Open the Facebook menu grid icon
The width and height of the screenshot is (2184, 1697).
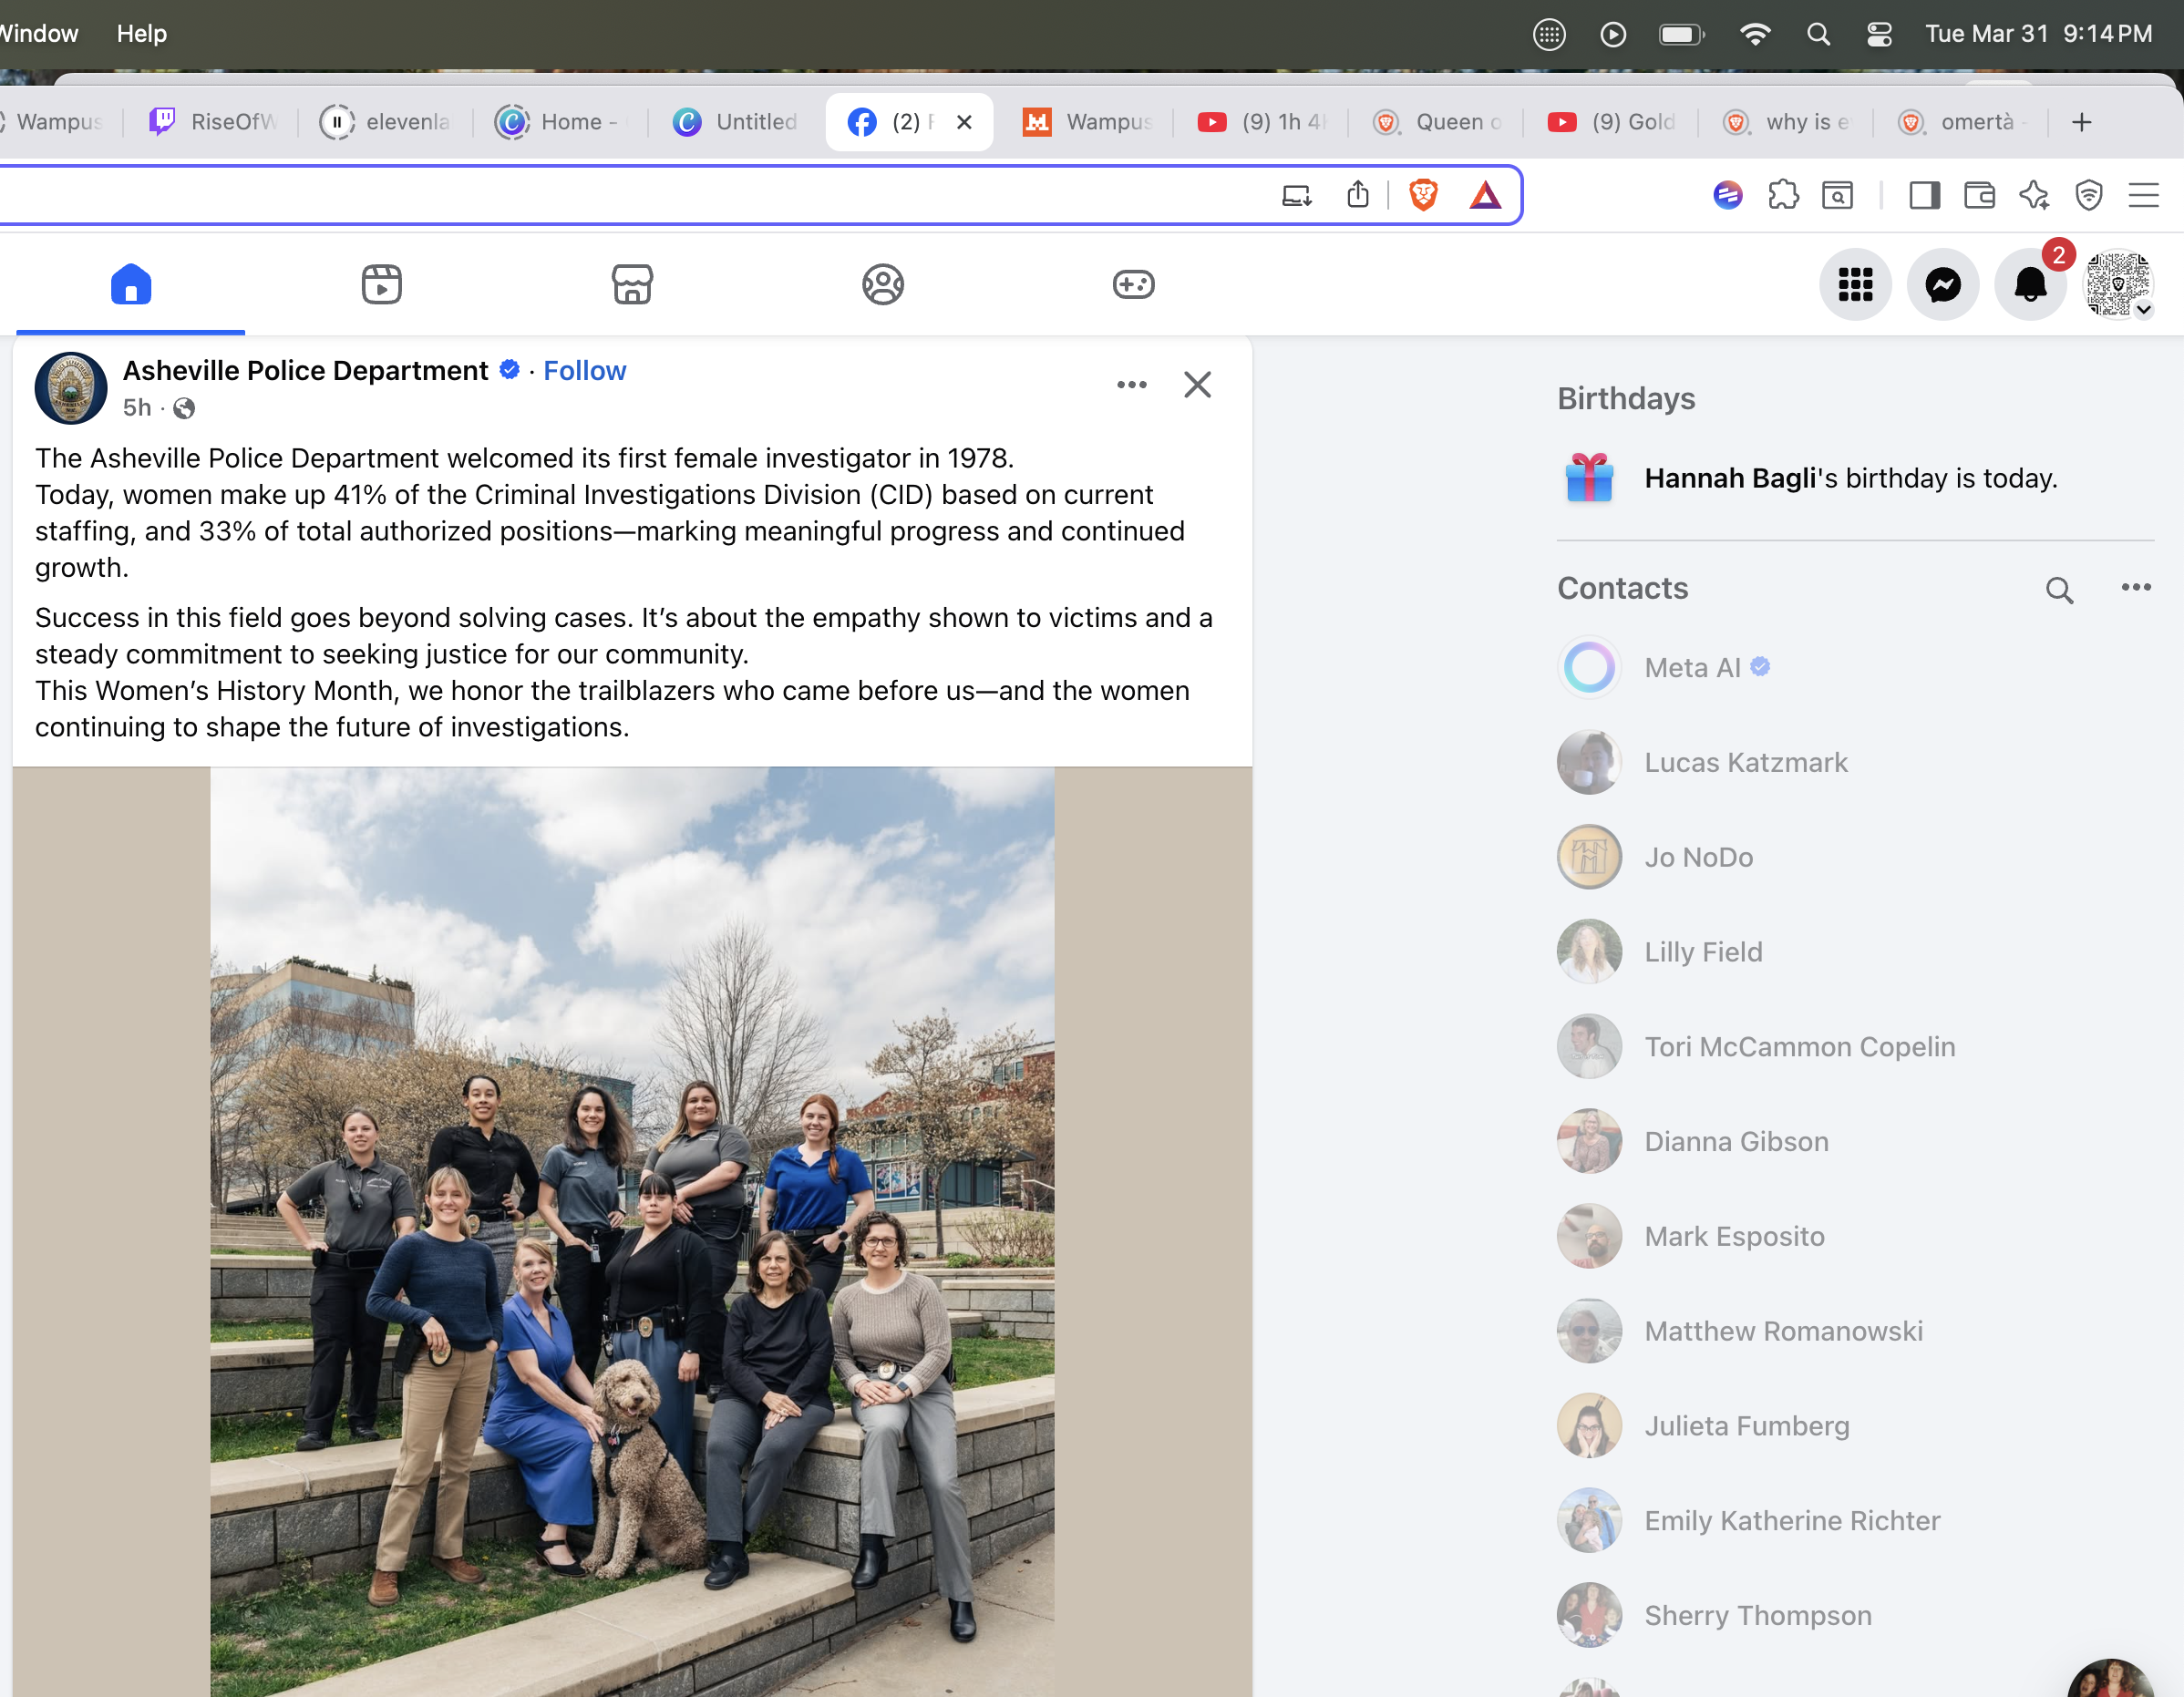[1854, 285]
